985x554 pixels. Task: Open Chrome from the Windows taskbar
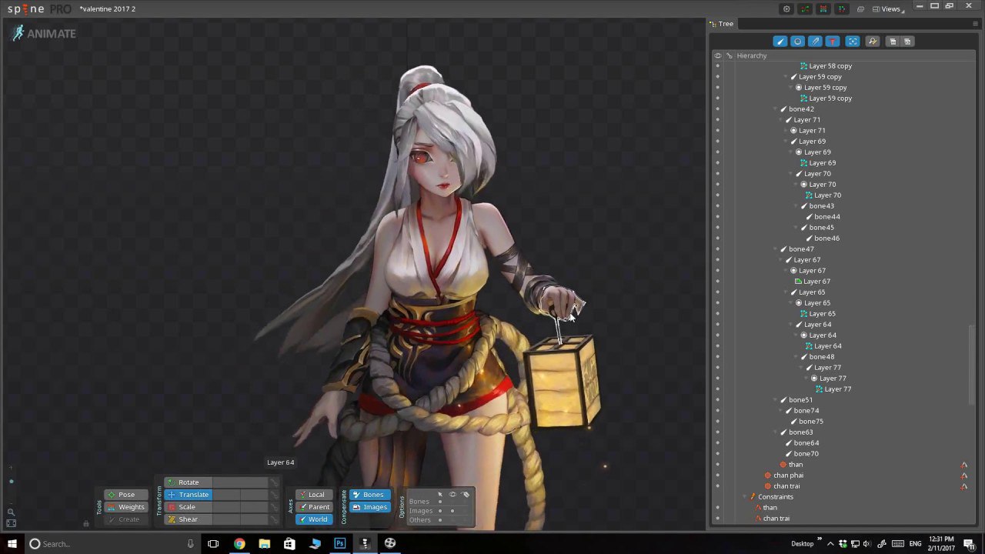tap(239, 544)
